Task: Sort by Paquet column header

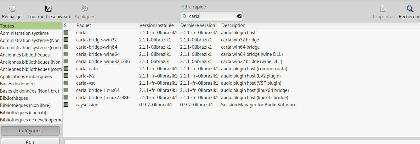Action: pos(106,25)
